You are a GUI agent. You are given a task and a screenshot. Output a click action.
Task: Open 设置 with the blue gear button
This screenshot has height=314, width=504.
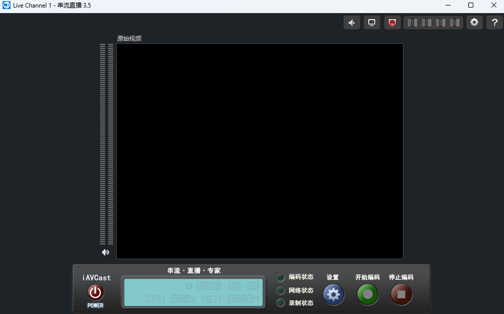pyautogui.click(x=333, y=294)
